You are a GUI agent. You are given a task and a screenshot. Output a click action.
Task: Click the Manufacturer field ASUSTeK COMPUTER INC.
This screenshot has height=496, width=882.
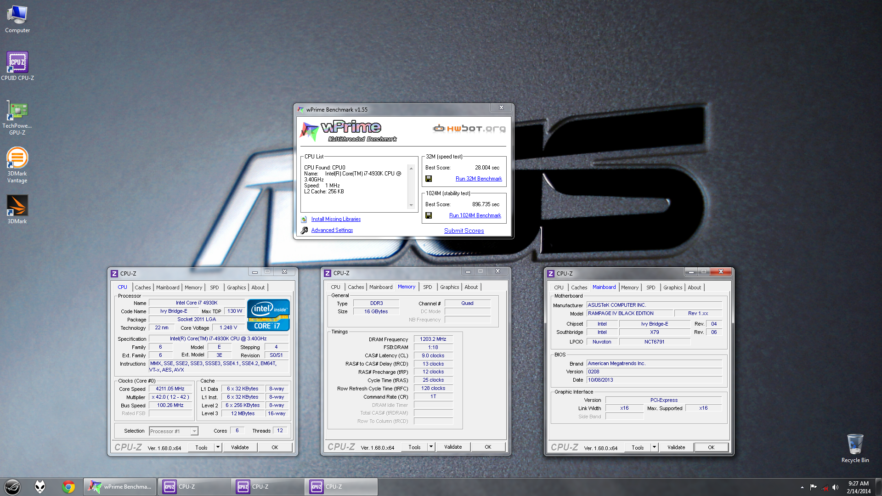(654, 305)
